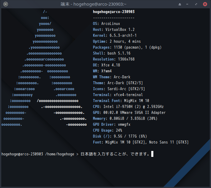Open the terminal window menu icon
Viewport: 211px width, 188px height.
click(x=6, y=4)
